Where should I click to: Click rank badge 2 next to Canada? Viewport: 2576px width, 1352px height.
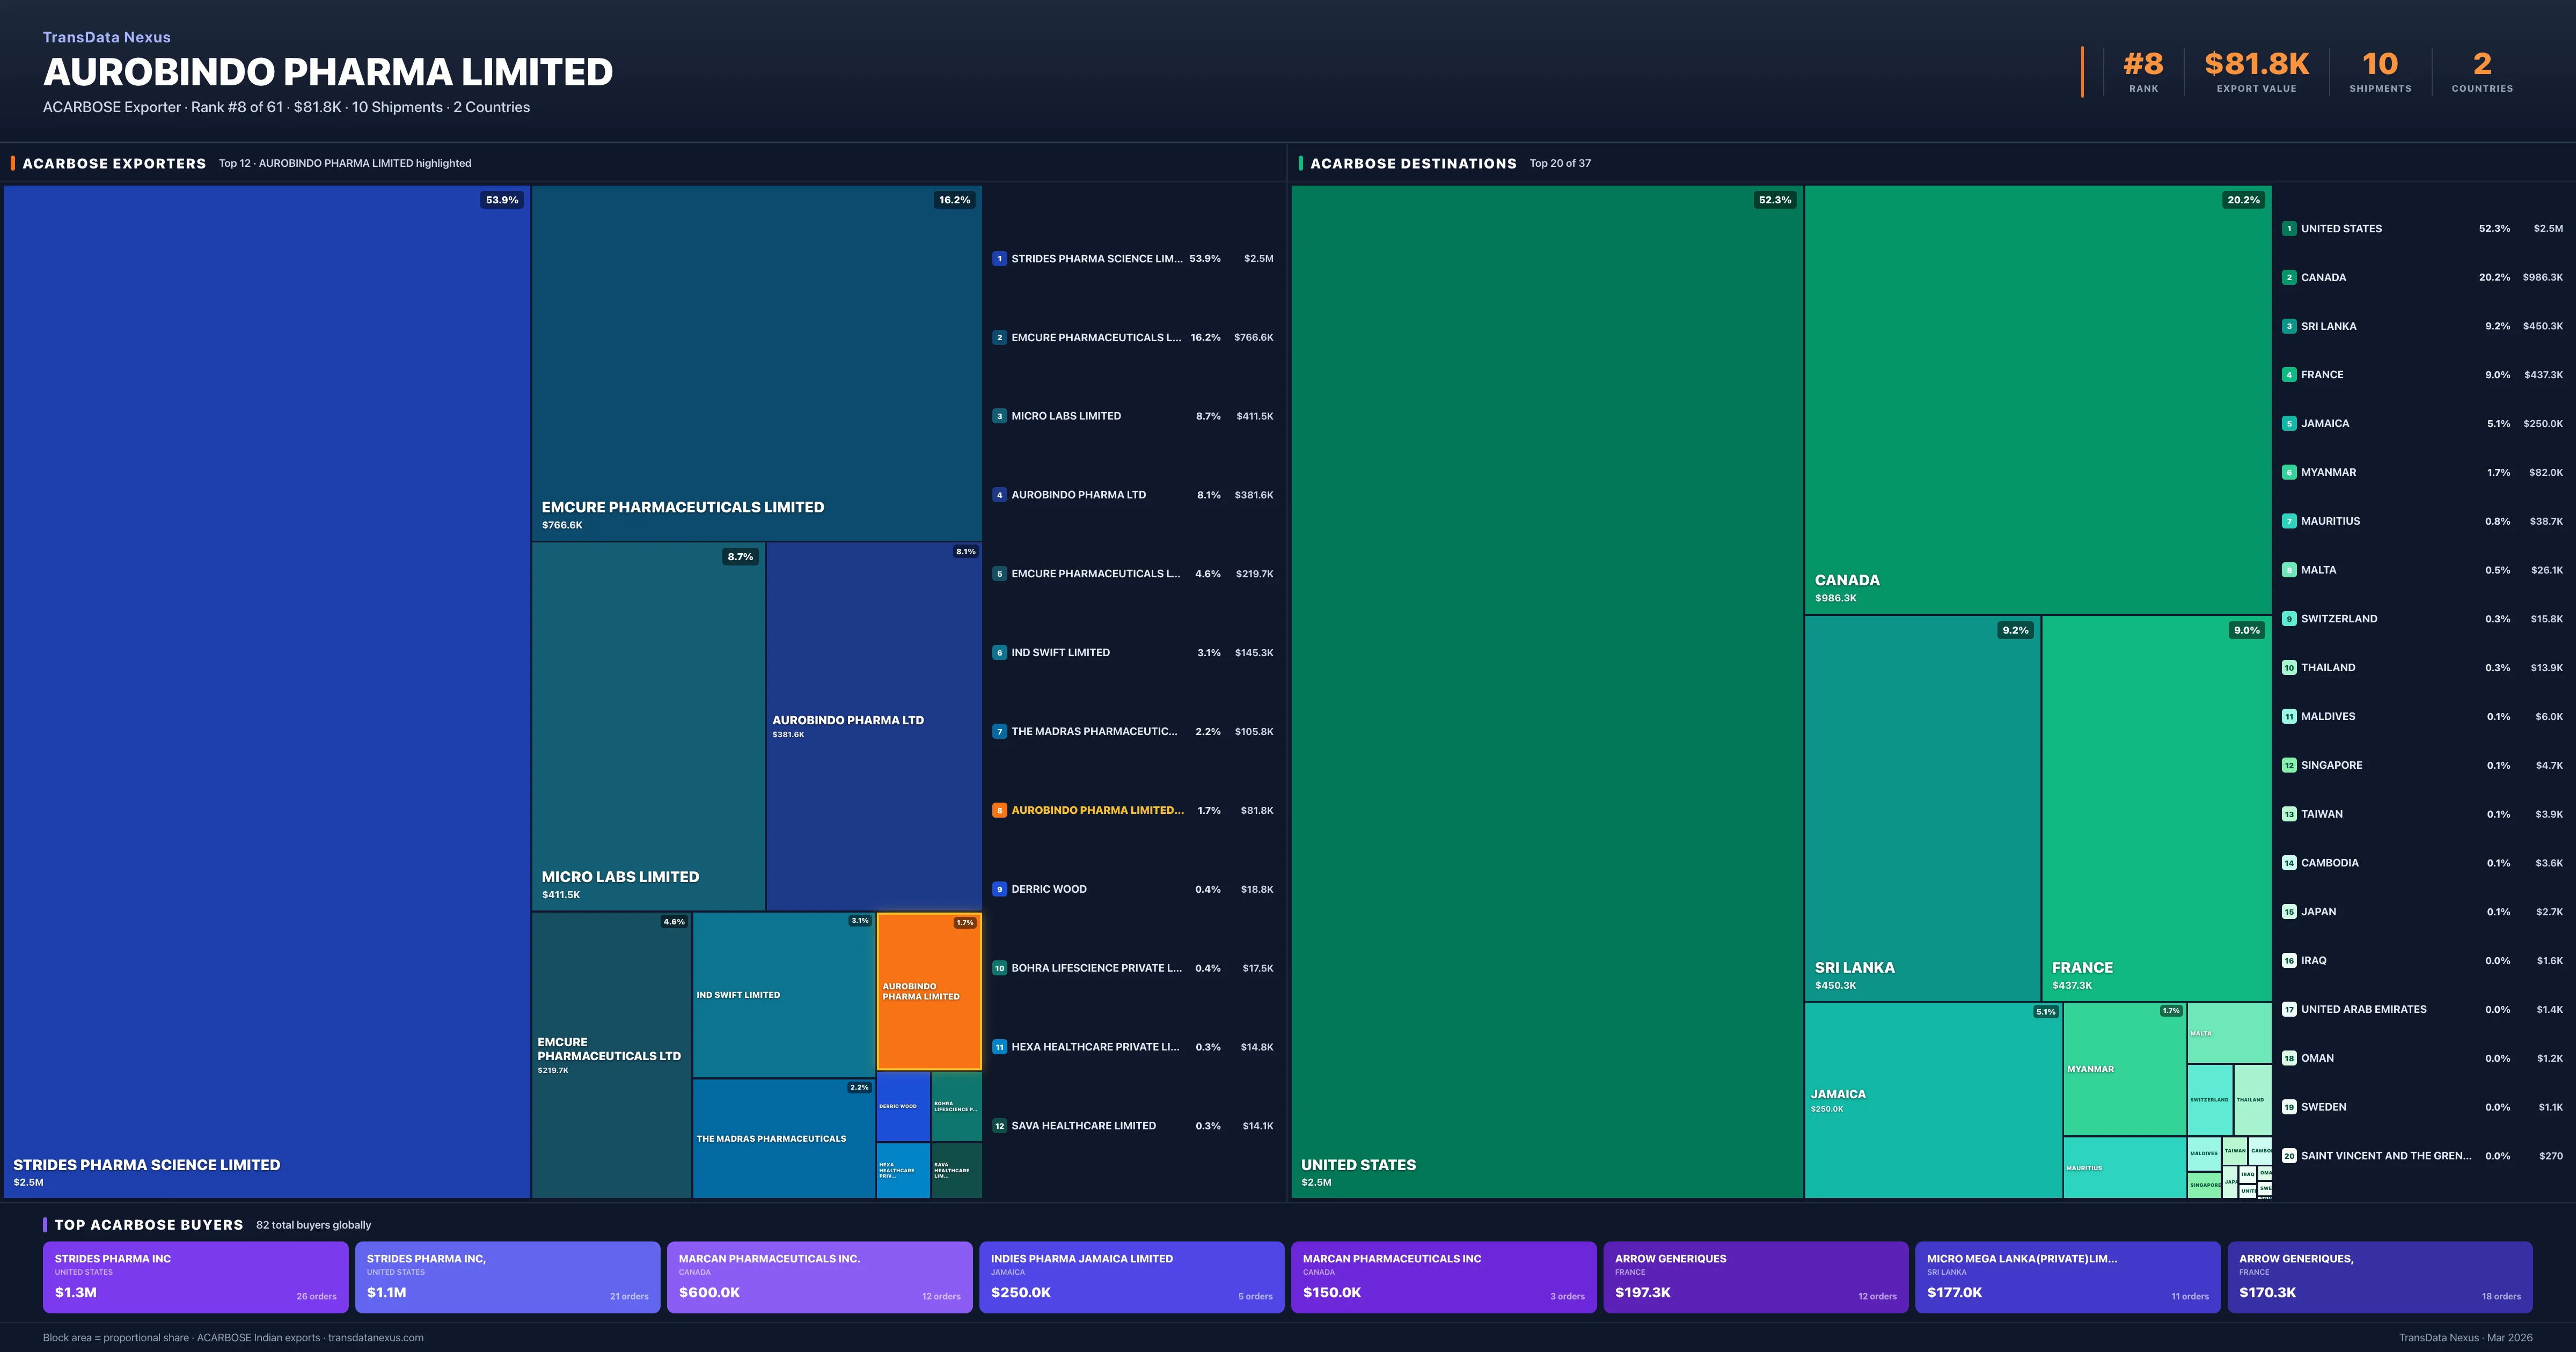pyautogui.click(x=2289, y=278)
